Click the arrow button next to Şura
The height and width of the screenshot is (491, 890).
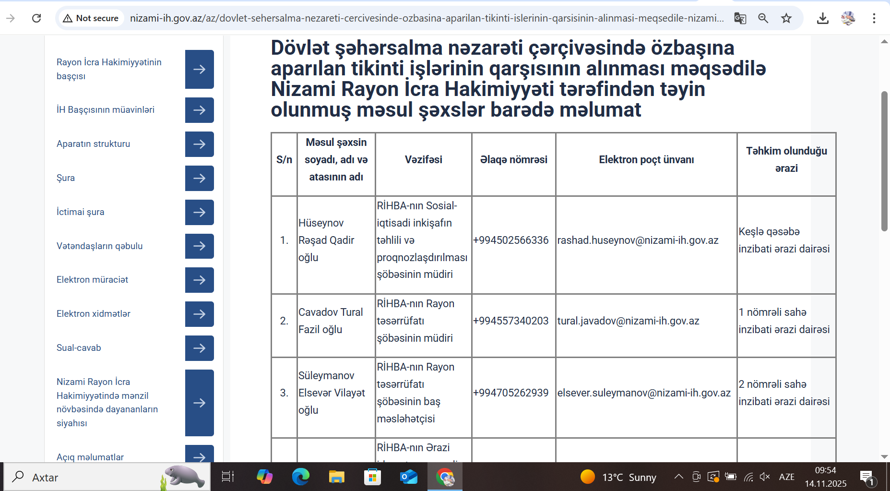coord(199,178)
